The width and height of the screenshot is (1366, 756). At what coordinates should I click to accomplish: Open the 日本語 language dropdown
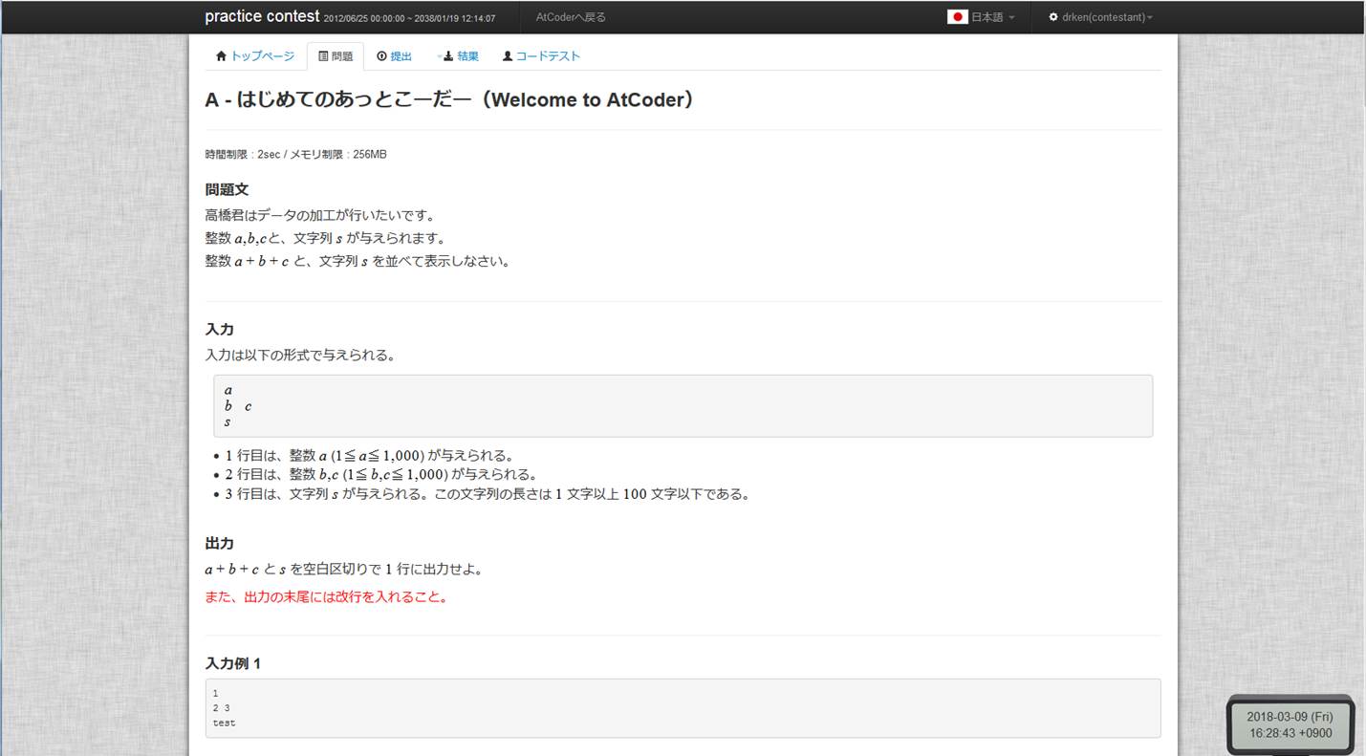tap(985, 16)
